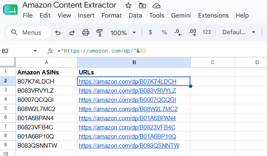Open link for B083QSNNTW
This screenshot has width=267, height=156.
(x=129, y=146)
